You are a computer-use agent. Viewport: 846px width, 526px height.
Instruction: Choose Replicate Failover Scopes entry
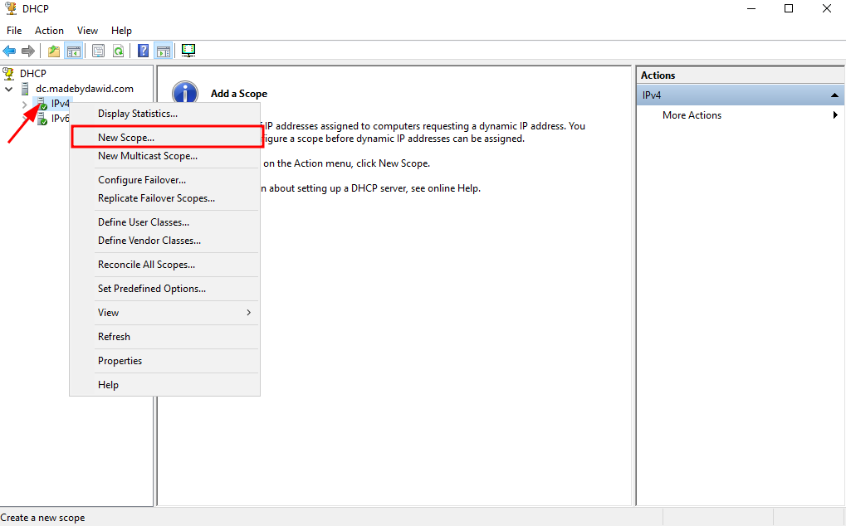pos(164,198)
